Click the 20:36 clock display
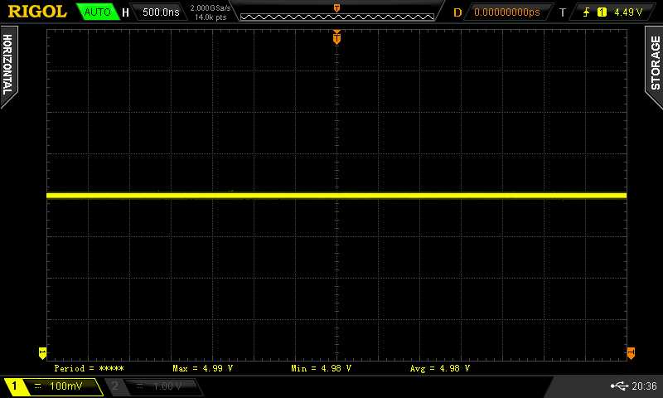The height and width of the screenshot is (398, 663). click(644, 386)
